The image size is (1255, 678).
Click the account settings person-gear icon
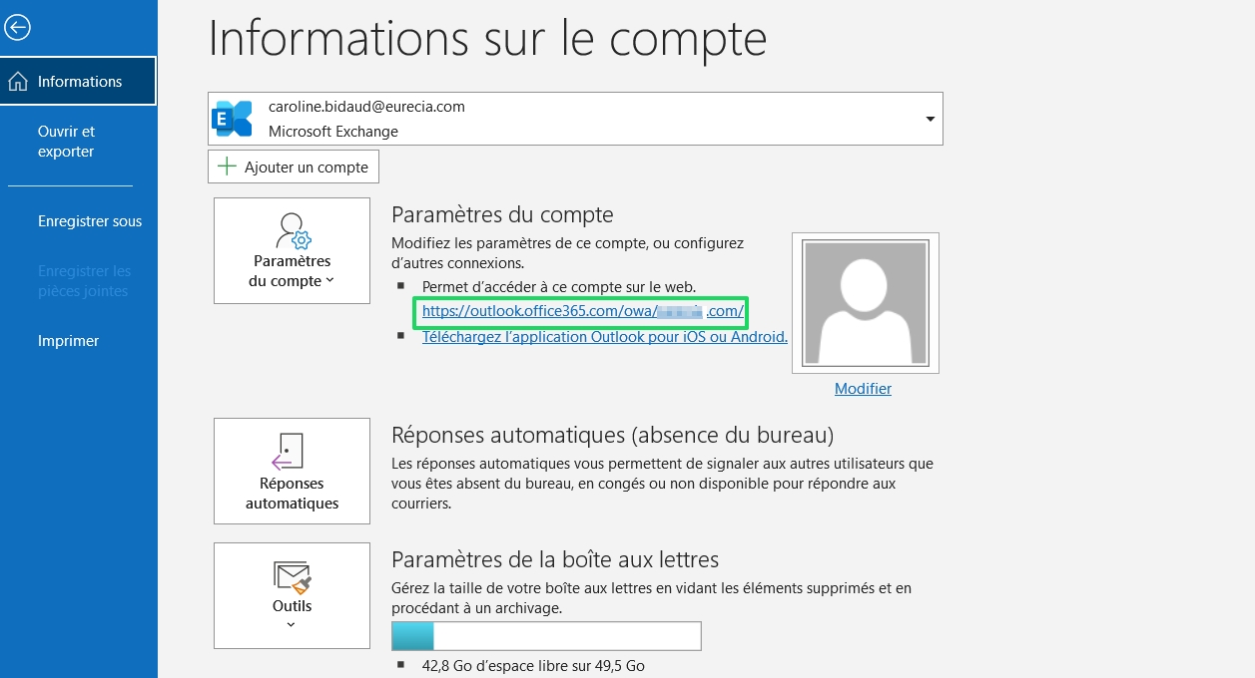point(293,231)
